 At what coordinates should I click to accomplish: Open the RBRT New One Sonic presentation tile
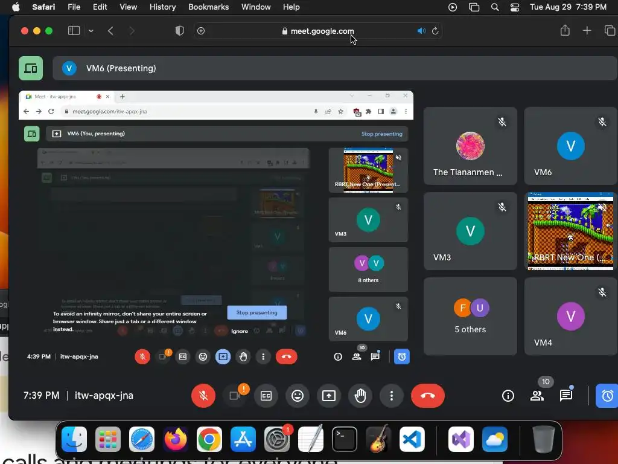(571, 231)
